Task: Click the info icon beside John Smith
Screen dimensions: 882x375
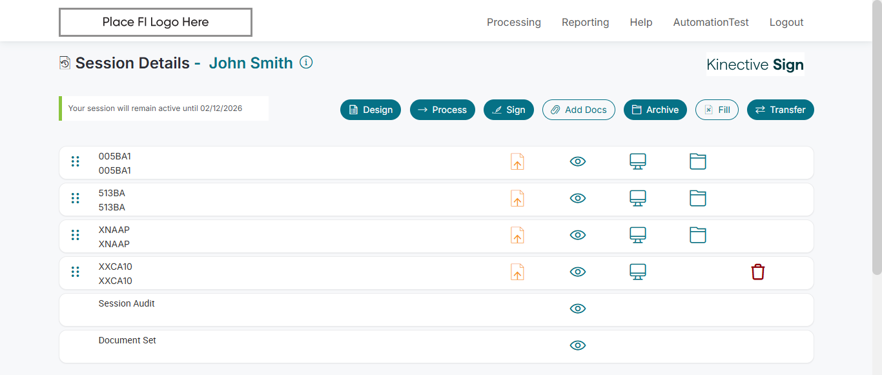Action: (x=307, y=63)
